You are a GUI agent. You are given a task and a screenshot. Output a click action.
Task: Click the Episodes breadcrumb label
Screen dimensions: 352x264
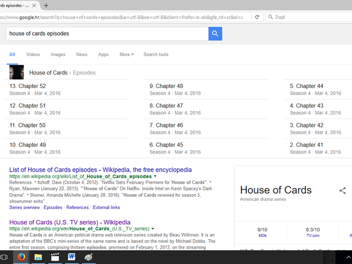[x=84, y=73]
